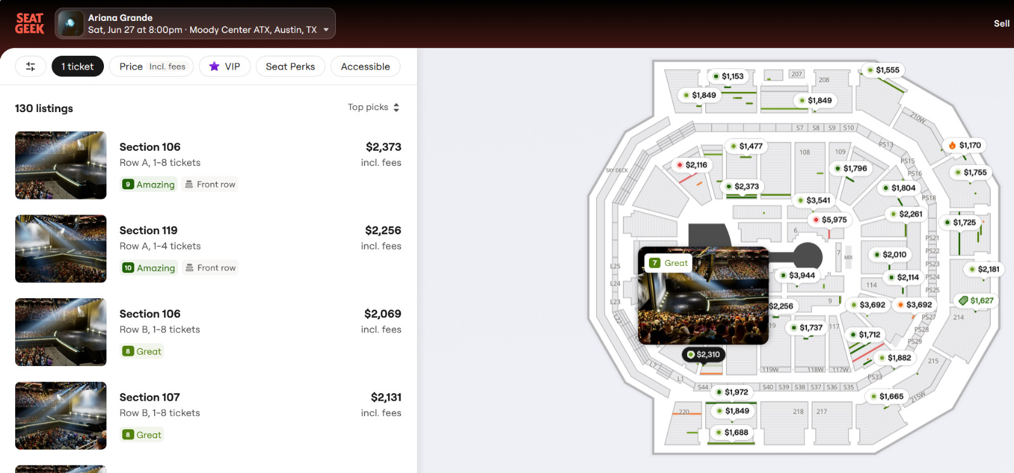
Task: Toggle the Accessible filter chip
Action: tap(365, 66)
